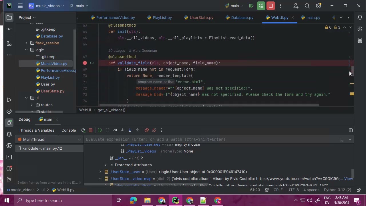Screen dimensions: 366x206
Task: Click the Step Over debug button
Action: [x=115, y=130]
